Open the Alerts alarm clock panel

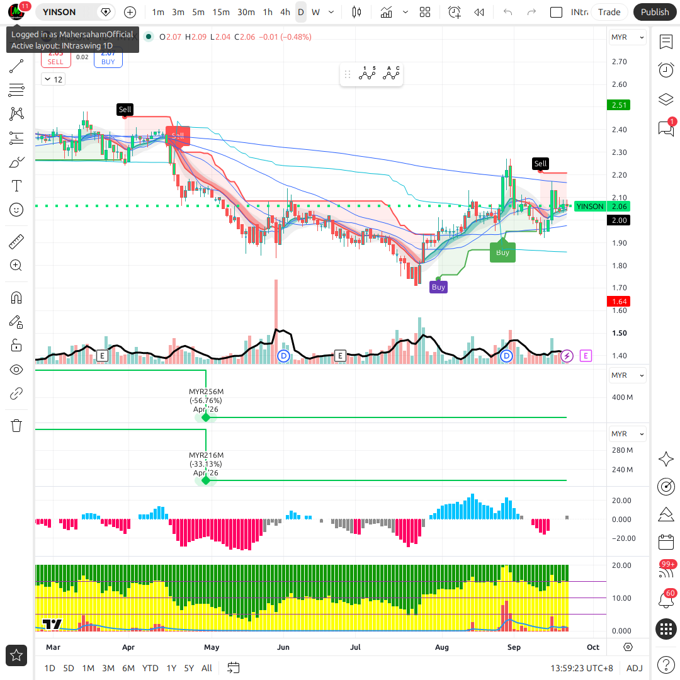[x=666, y=70]
